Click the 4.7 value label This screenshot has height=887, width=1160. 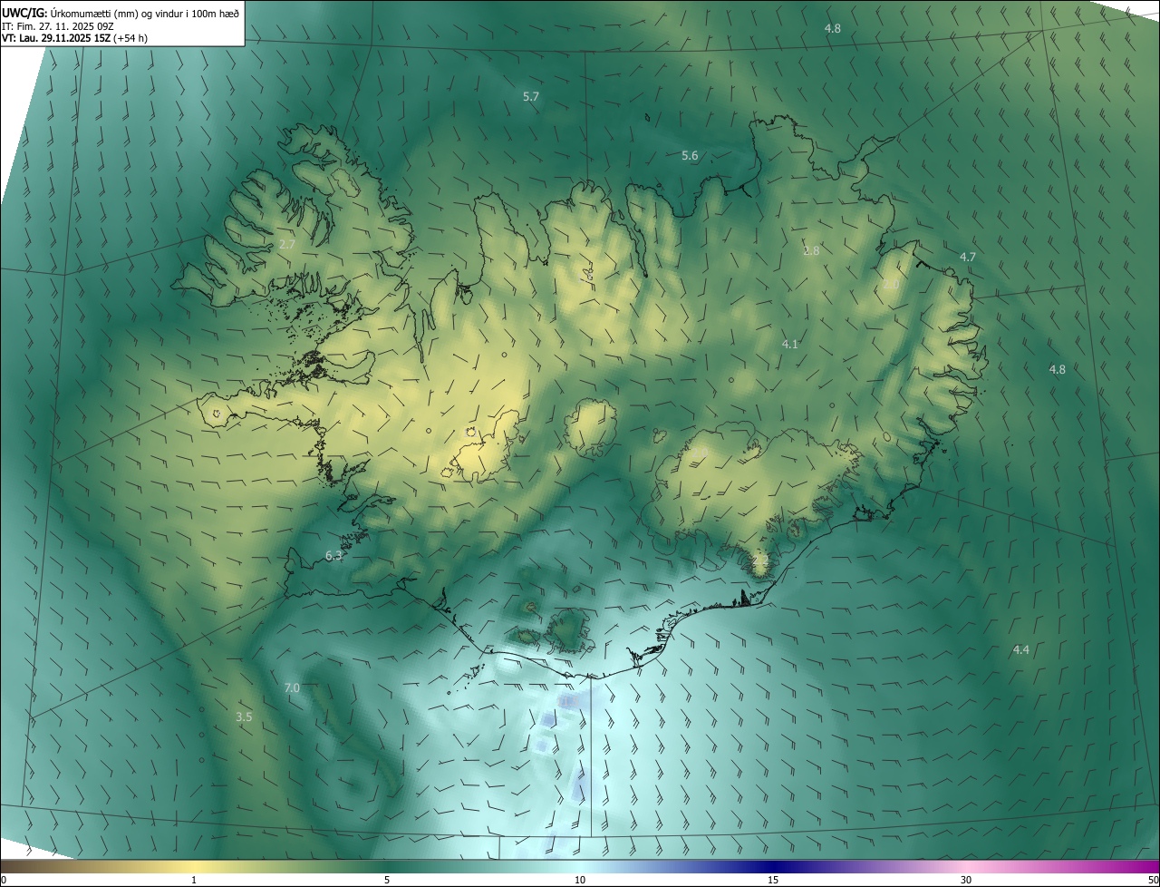click(968, 258)
